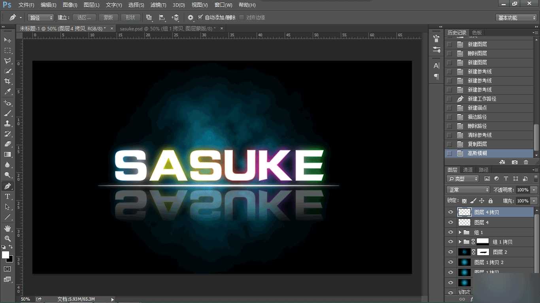The height and width of the screenshot is (303, 540).
Task: Click the foreground color swatch
Action: click(x=6, y=255)
